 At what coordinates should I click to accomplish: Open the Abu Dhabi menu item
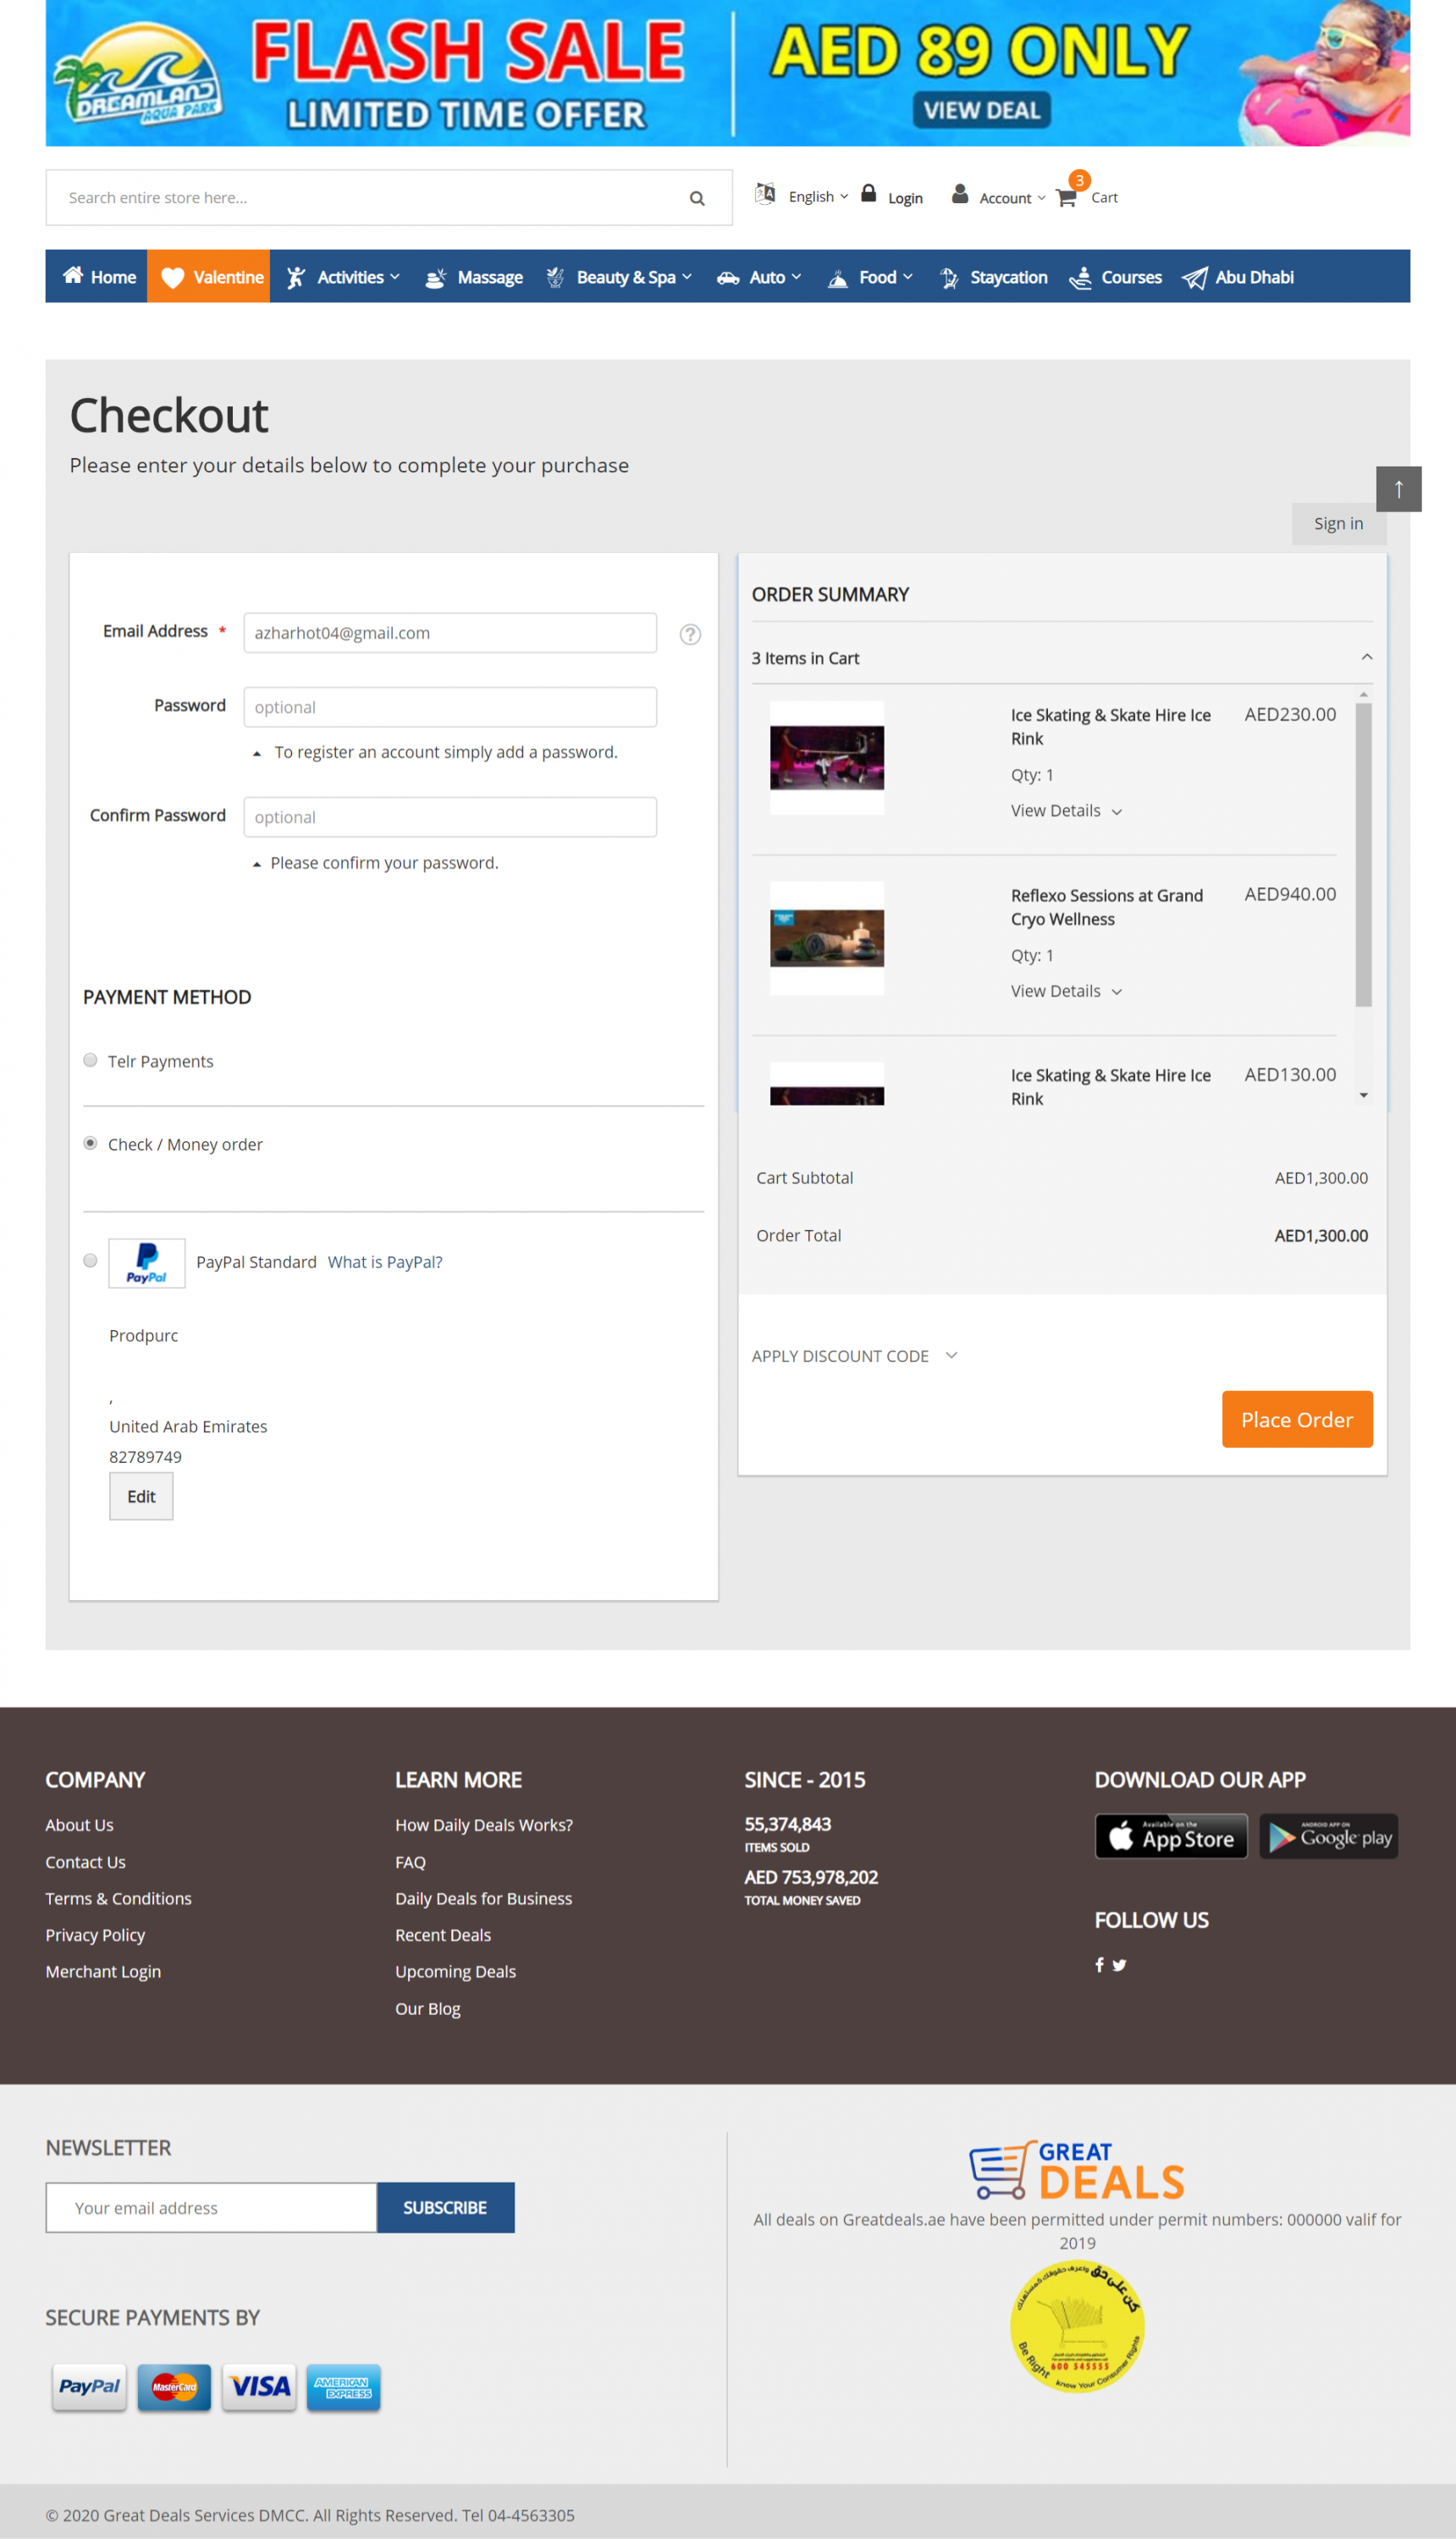pos(1238,277)
